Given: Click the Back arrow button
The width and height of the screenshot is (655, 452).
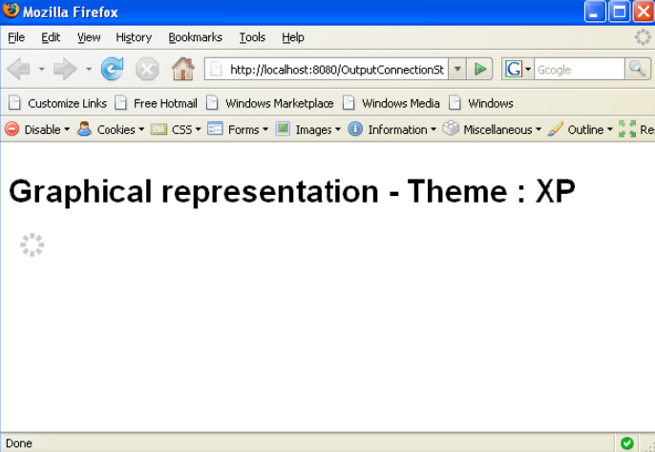Looking at the screenshot, I should [x=19, y=69].
